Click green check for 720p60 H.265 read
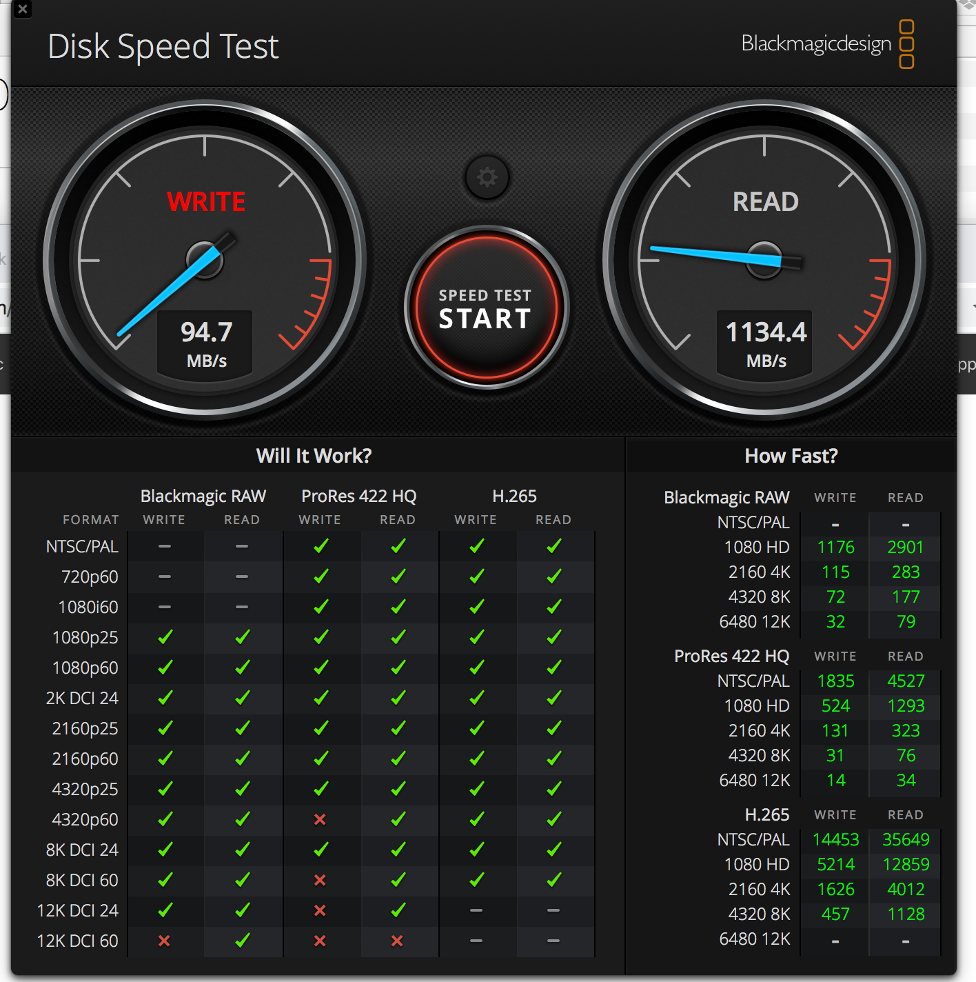 (x=553, y=577)
